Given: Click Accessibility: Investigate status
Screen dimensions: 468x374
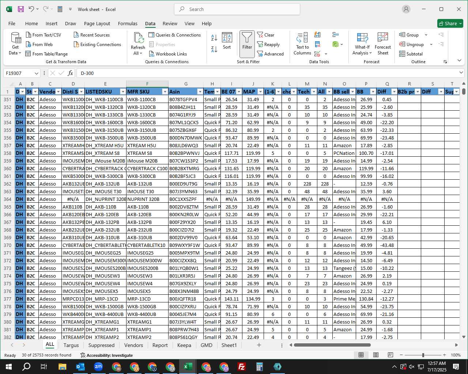Looking at the screenshot, I should 106,355.
